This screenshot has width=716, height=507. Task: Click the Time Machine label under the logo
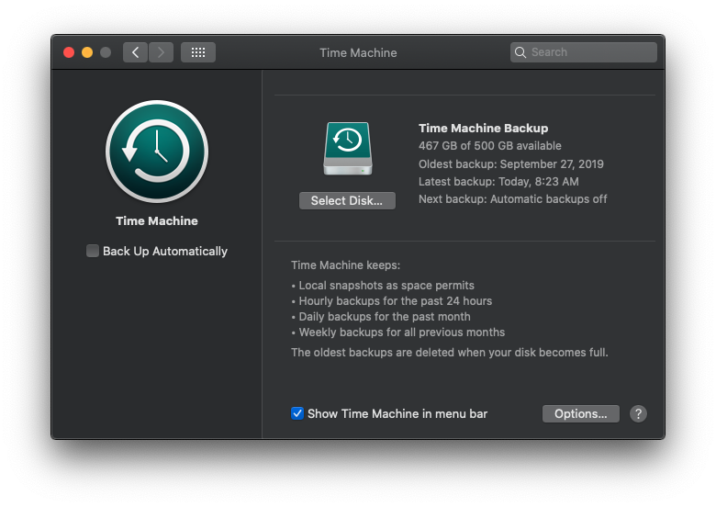click(157, 221)
